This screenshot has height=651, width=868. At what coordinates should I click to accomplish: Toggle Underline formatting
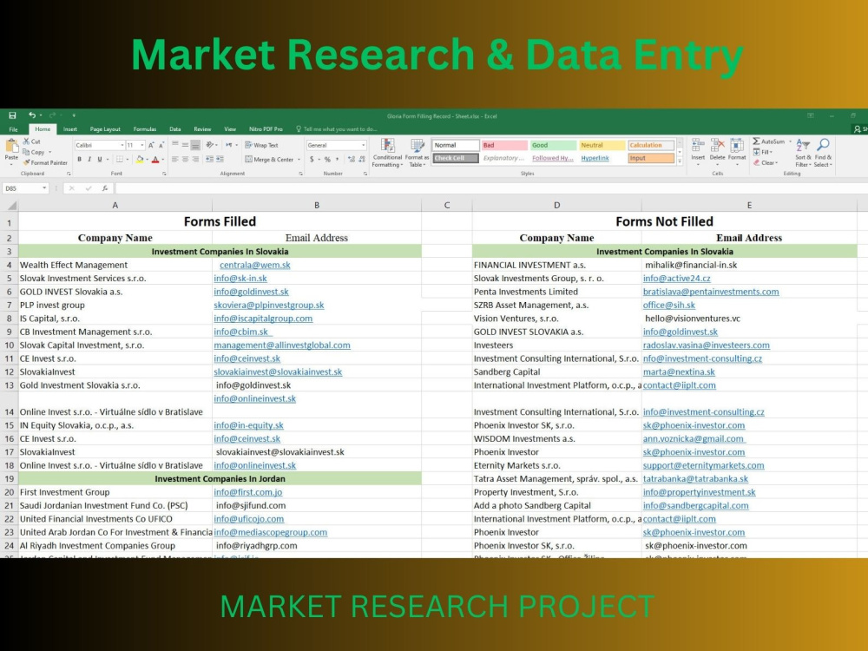pyautogui.click(x=100, y=160)
